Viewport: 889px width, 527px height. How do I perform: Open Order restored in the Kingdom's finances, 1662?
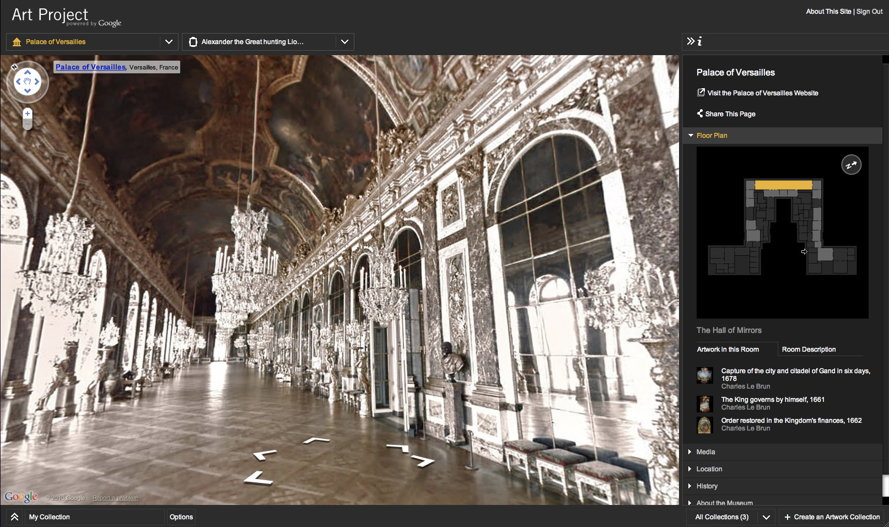[x=791, y=421]
